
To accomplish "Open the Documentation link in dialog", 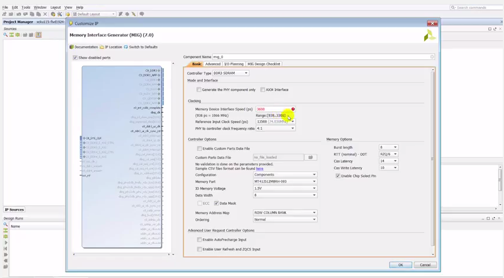I will (84, 47).
